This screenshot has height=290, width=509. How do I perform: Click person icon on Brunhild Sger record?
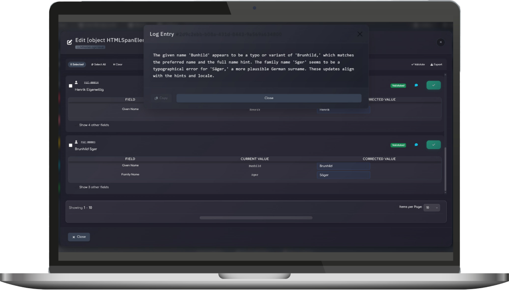click(76, 142)
